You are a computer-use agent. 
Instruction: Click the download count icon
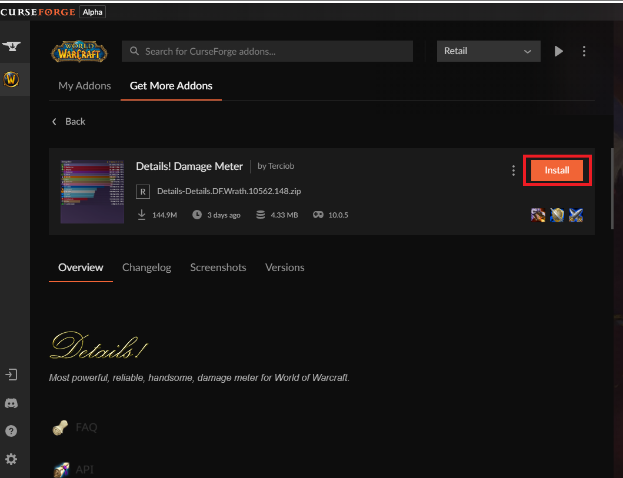(141, 215)
